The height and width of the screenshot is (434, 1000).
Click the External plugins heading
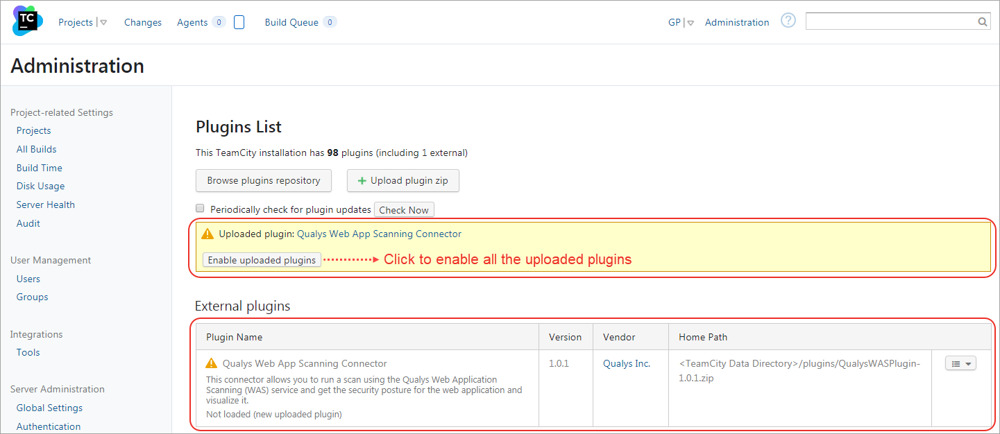[242, 306]
